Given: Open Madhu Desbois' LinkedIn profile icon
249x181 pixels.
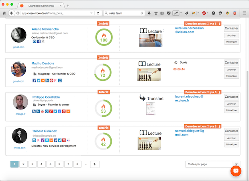Looking at the screenshot, I should point(47,80).
